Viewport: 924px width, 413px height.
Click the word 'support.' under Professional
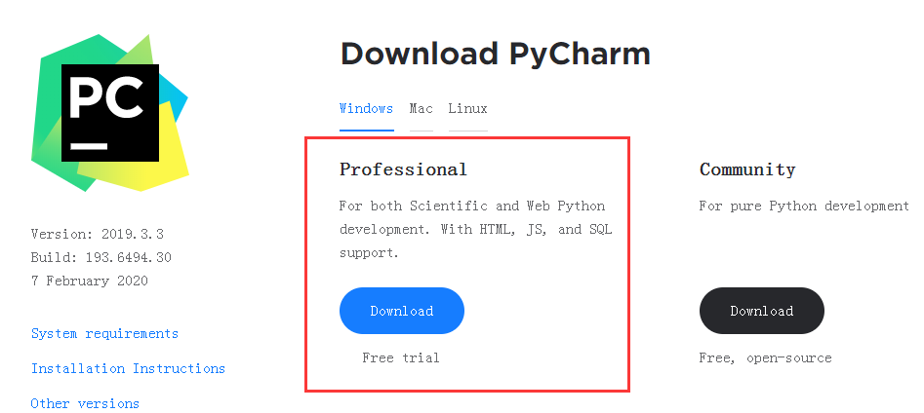point(370,253)
